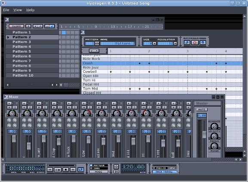Move selected pattern up in song editor
The height and width of the screenshot is (182, 248).
(x=40, y=26)
